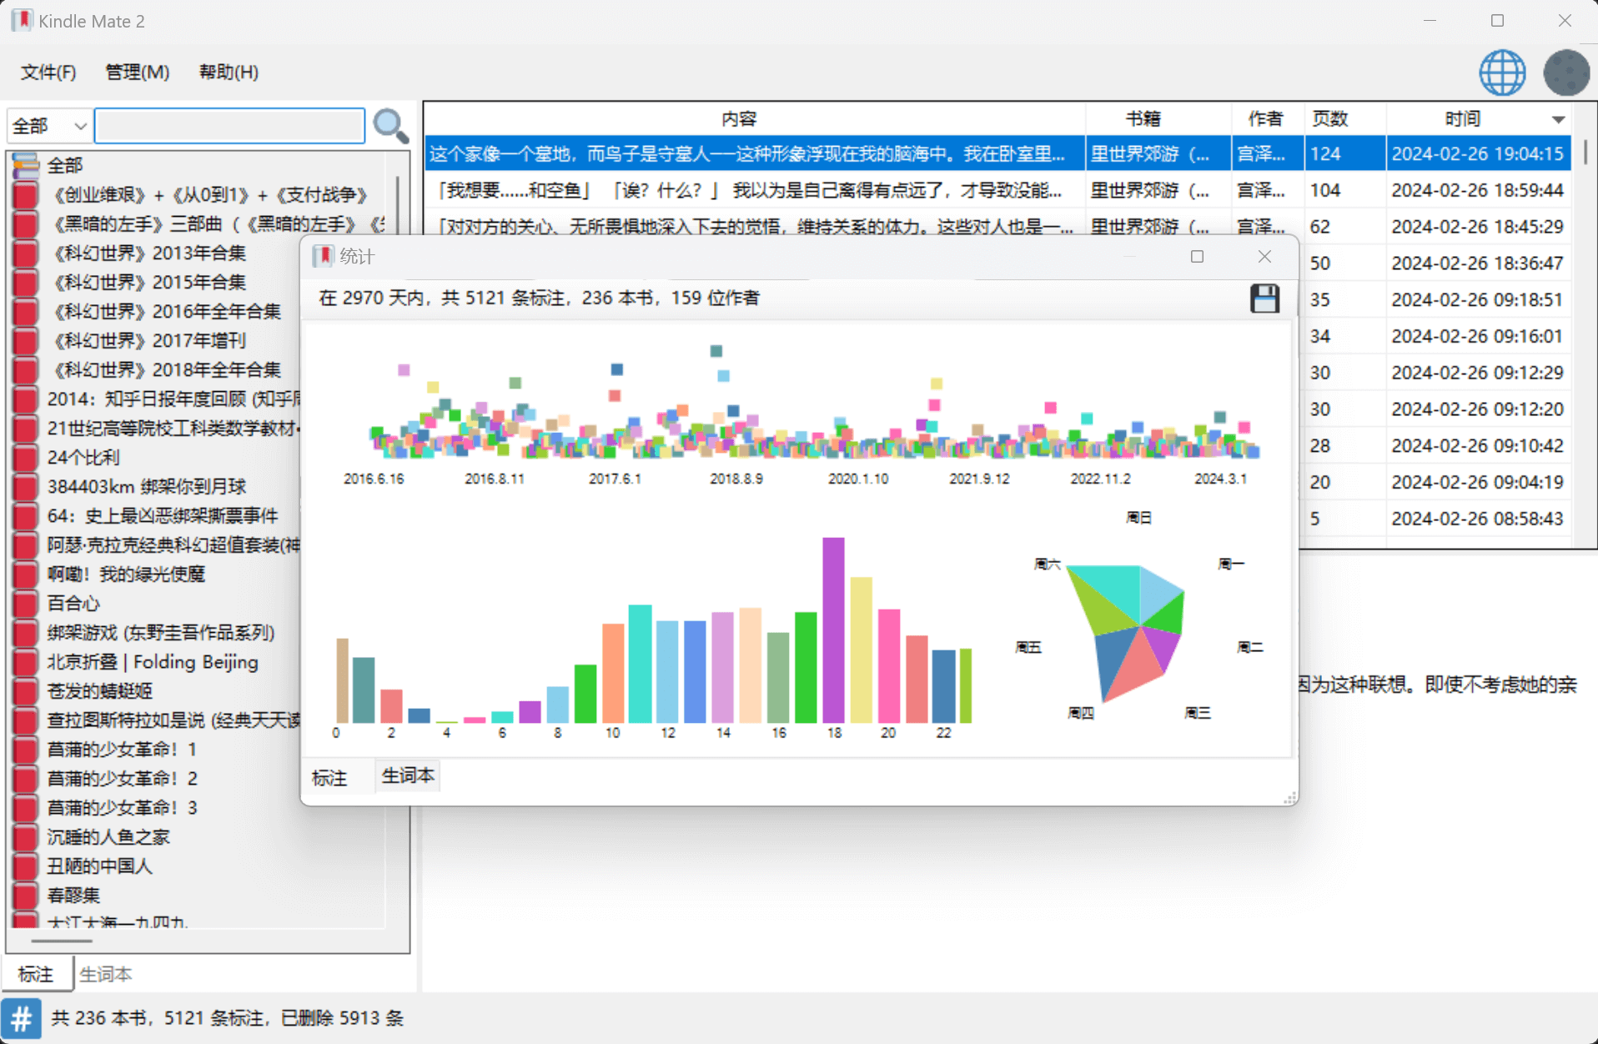Click the hash icon in status bar
Viewport: 1598px width, 1044px height.
22,1018
